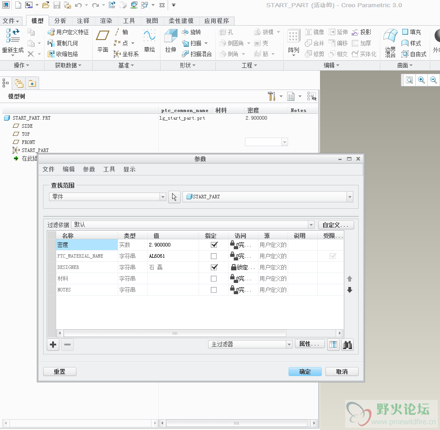Toggle the designate checkbox for DESIGNER
The width and height of the screenshot is (440, 430).
[x=214, y=267]
